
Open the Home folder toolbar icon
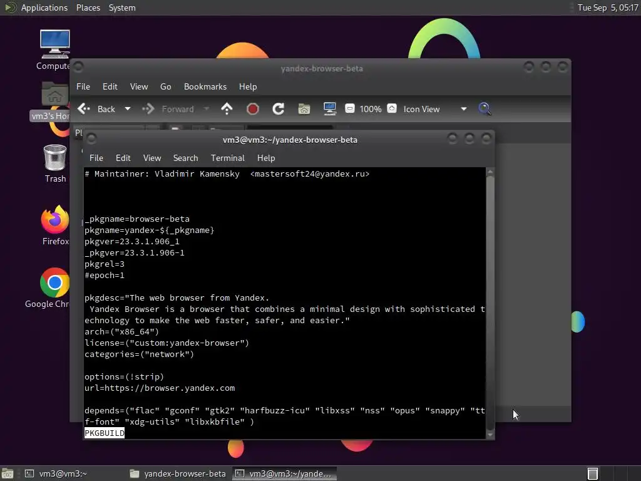[x=304, y=109]
